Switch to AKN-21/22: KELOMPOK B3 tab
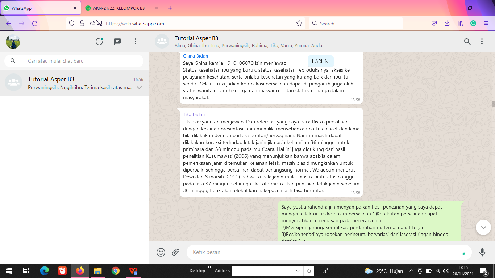 pyautogui.click(x=119, y=8)
